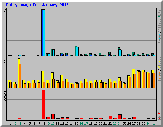The height and width of the screenshot is (127, 163).
Task: Click the cyan 'Pages' legend word
Action: coord(159,39)
